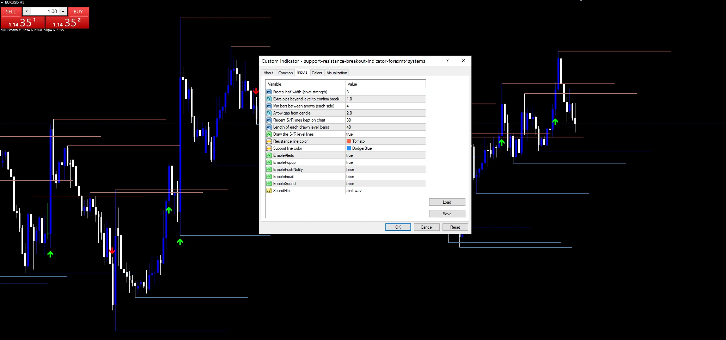Click the Length of each drawn level icon
Screen dimensions: 726x340
pos(269,127)
